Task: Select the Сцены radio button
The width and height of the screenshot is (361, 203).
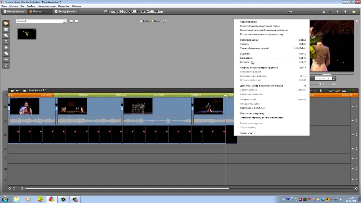Action: (153, 21)
